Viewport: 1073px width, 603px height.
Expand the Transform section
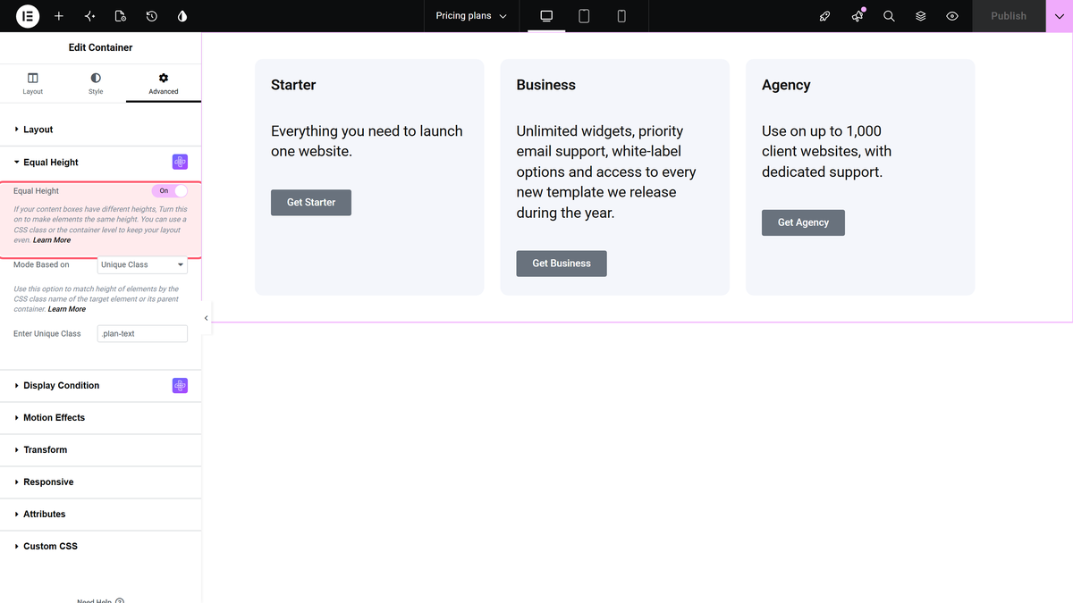(100, 449)
